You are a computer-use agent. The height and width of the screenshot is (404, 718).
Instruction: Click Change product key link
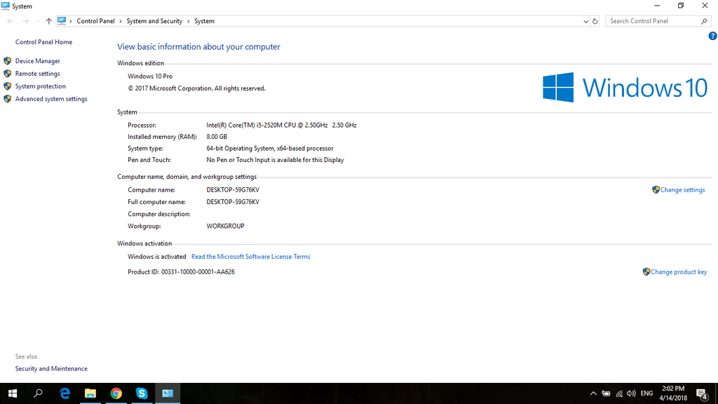pyautogui.click(x=679, y=271)
